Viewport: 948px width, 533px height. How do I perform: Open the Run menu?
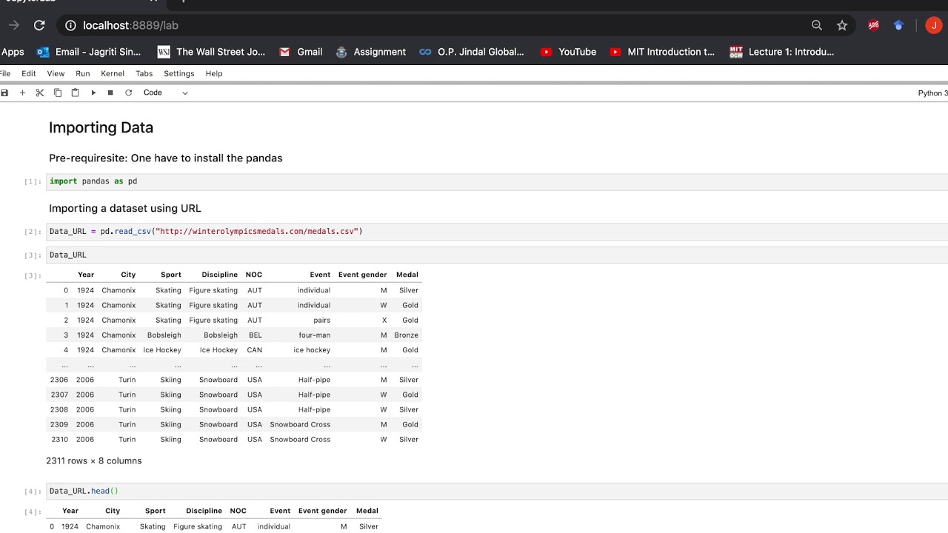[x=83, y=73]
